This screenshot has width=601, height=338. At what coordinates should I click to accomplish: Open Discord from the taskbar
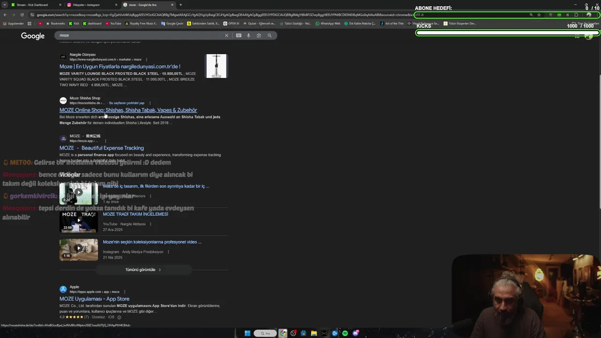355,333
